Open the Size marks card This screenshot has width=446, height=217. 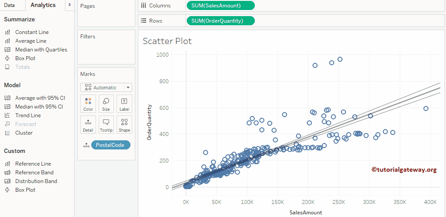click(x=106, y=104)
